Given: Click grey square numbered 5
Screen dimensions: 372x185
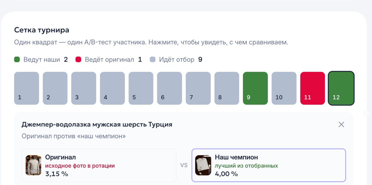Looking at the screenshot, I should (x=141, y=88).
